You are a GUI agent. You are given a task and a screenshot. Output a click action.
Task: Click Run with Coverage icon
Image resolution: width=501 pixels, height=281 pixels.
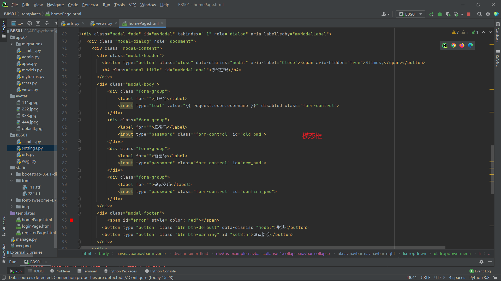click(x=448, y=14)
